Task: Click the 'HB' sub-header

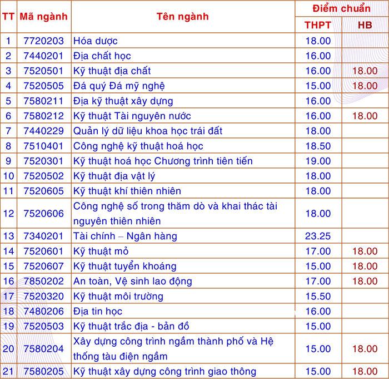Action: (x=365, y=25)
